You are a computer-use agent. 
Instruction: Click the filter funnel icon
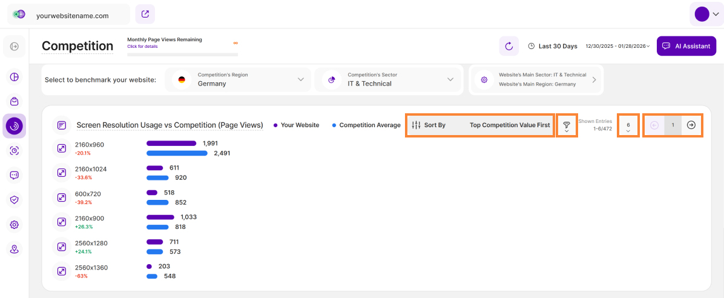tap(567, 125)
